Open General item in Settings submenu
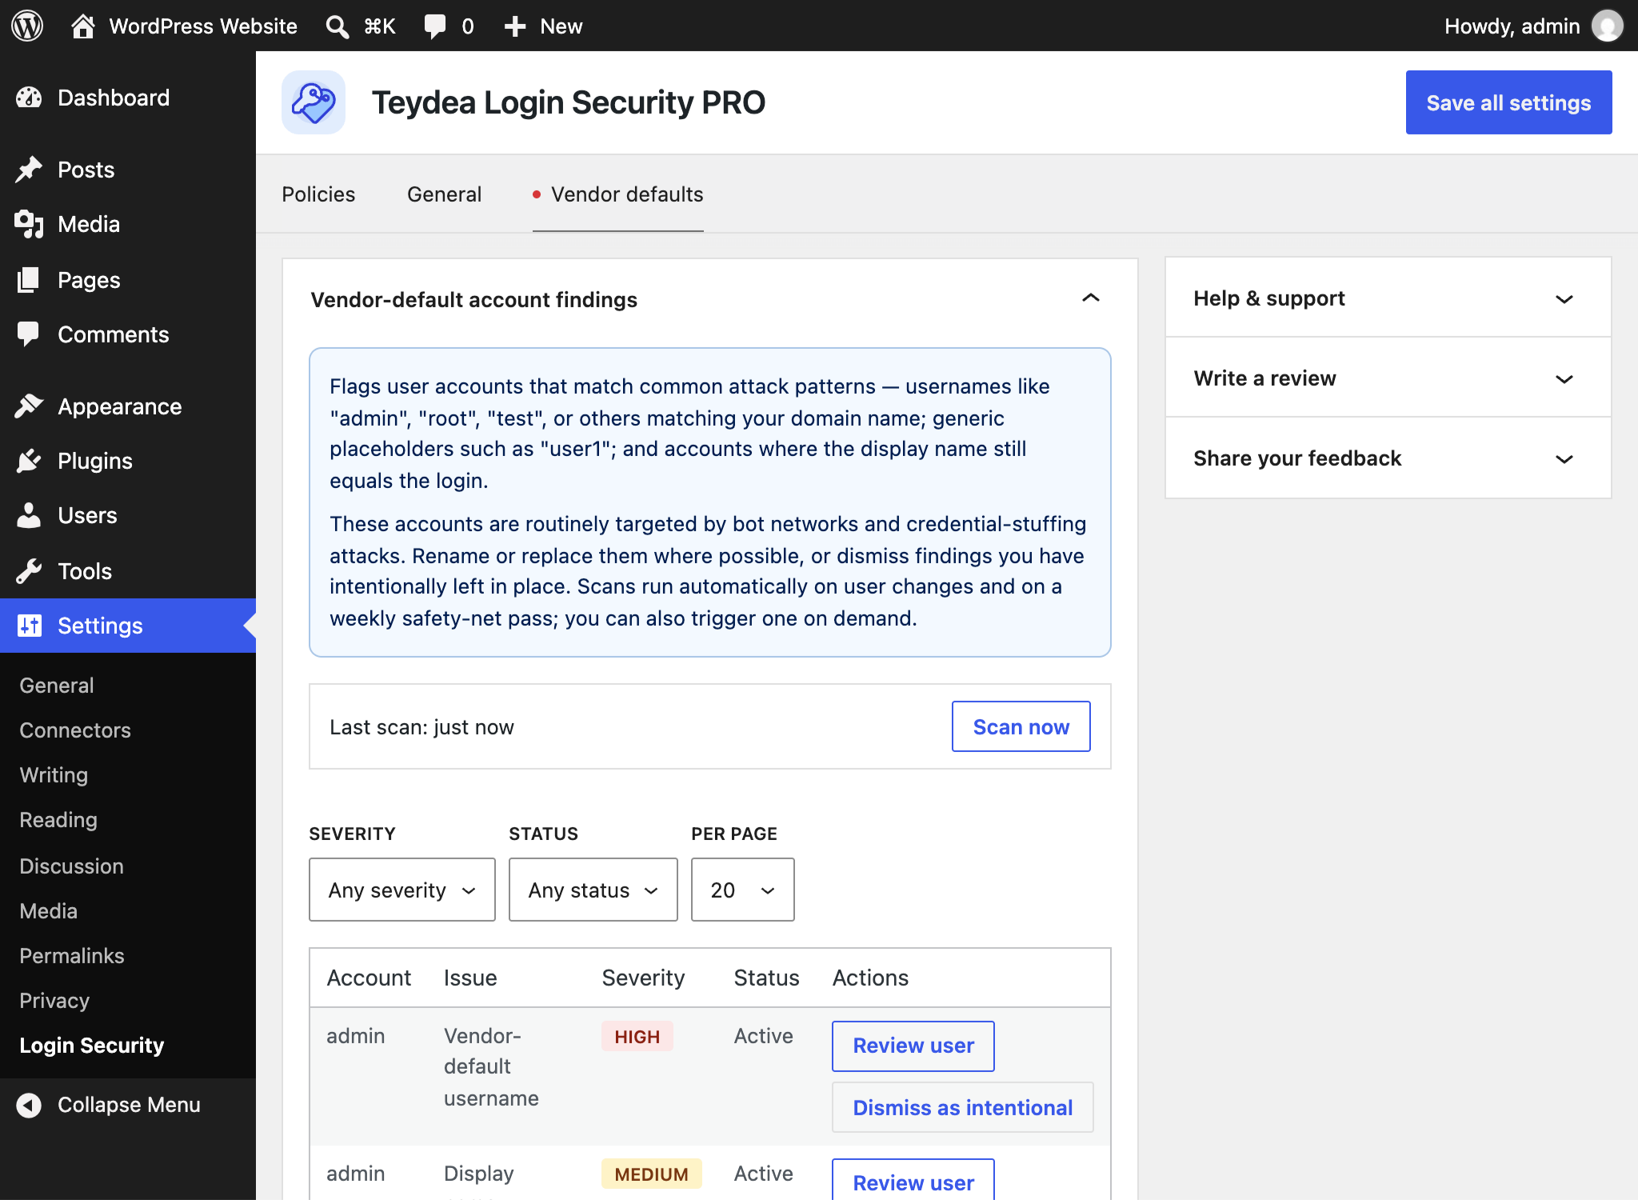 pos(57,686)
